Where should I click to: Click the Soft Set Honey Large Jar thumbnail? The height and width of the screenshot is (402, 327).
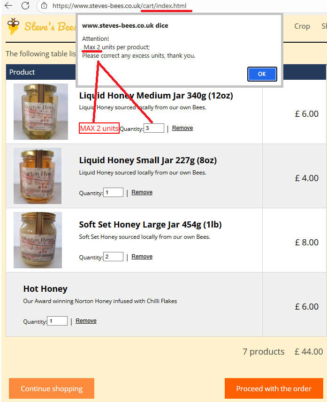pos(38,240)
